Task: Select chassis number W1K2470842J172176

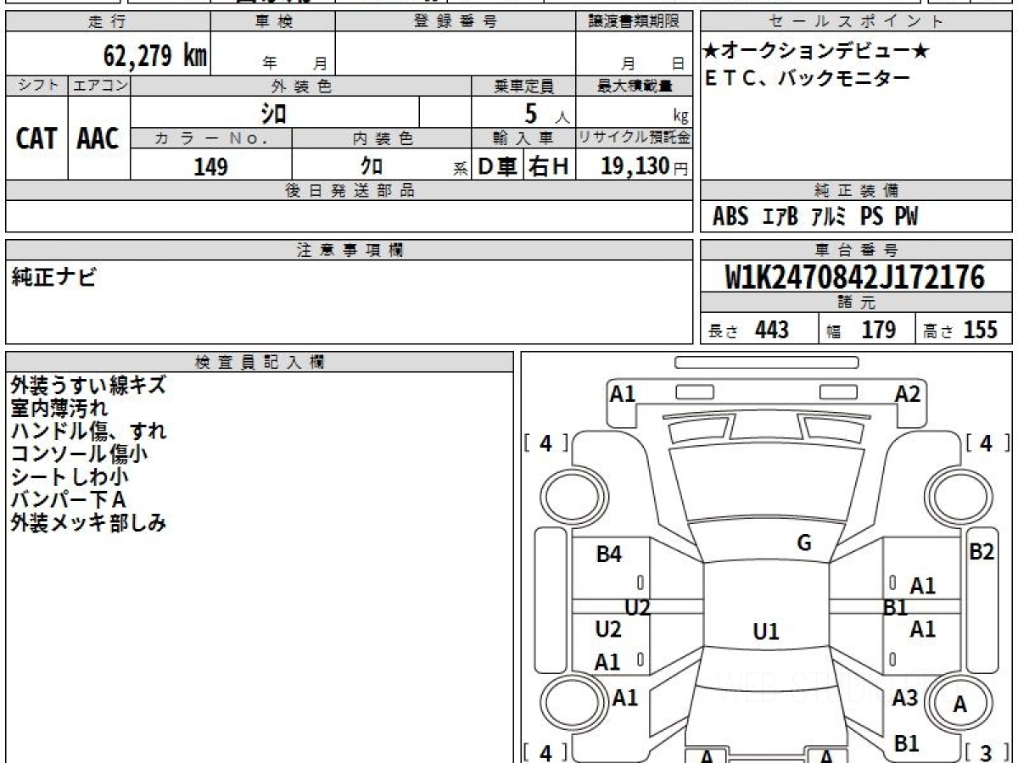Action: (x=855, y=277)
